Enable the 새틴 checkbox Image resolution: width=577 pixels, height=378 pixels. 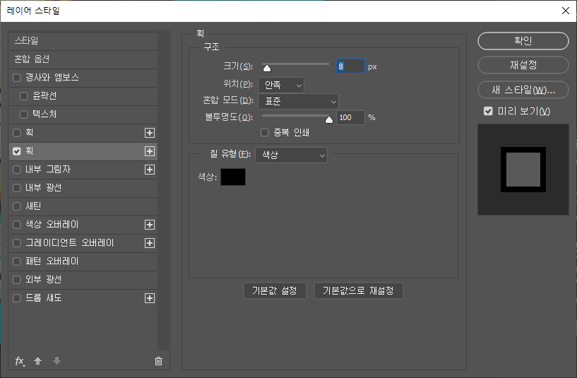click(16, 206)
